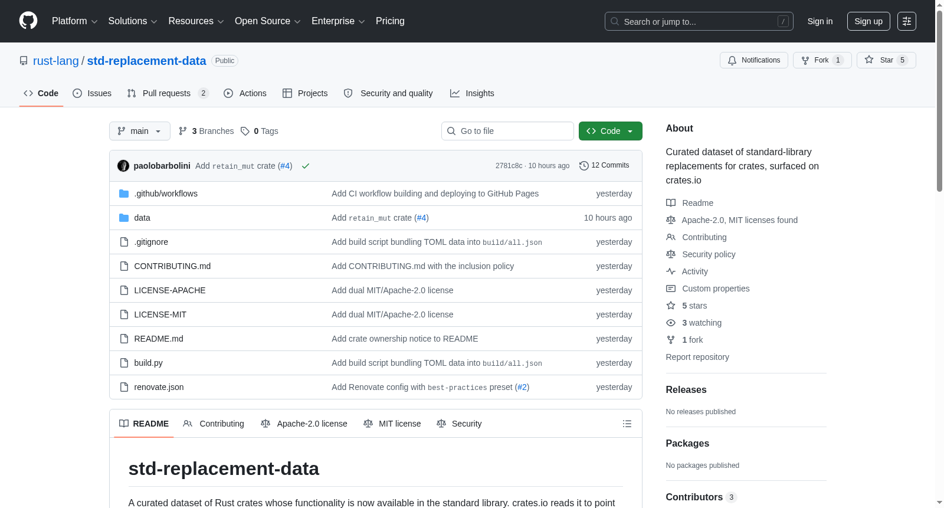This screenshot has width=944, height=508.
Task: Select the Apache-2.0 license tab
Action: click(304, 424)
